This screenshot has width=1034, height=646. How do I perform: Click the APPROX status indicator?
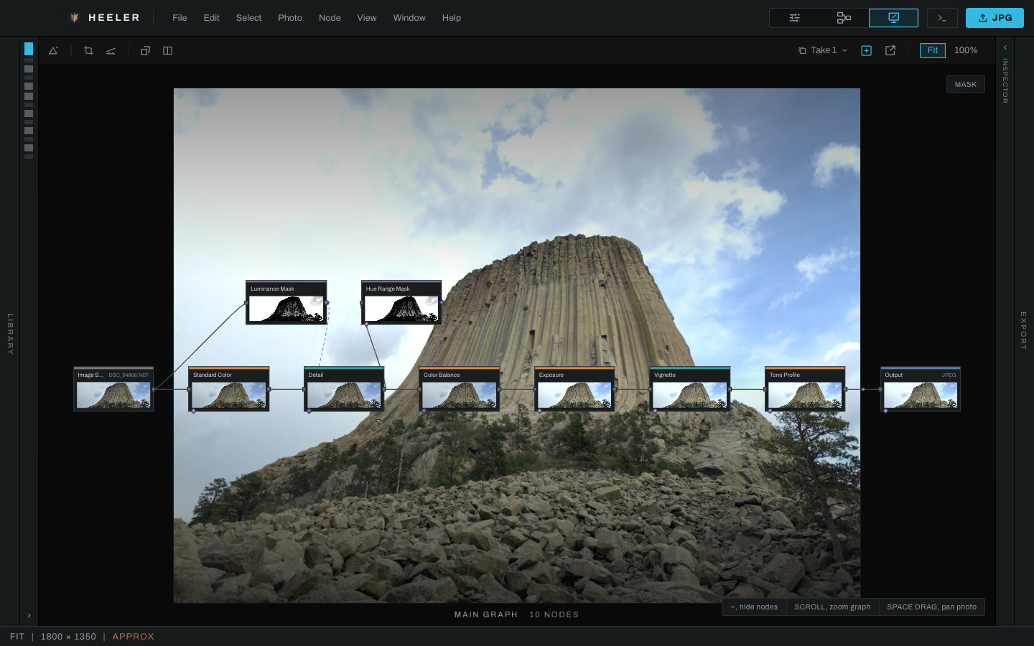point(133,637)
